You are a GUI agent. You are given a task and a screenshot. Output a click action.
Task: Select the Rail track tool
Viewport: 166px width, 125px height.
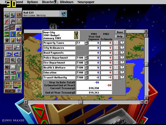(x=13, y=28)
